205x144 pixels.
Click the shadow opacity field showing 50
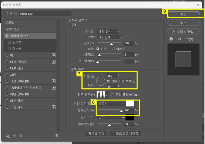click(x=129, y=124)
